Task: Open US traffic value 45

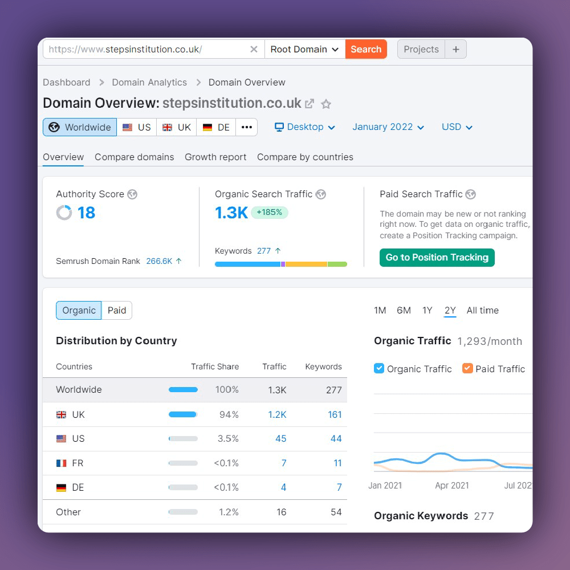Action: pyautogui.click(x=280, y=438)
